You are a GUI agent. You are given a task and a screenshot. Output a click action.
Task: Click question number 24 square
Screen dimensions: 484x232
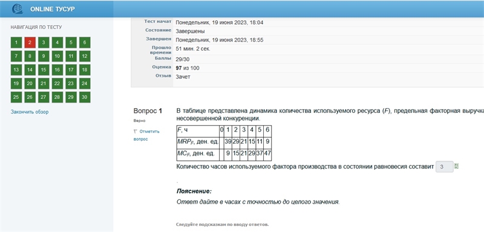85,83
